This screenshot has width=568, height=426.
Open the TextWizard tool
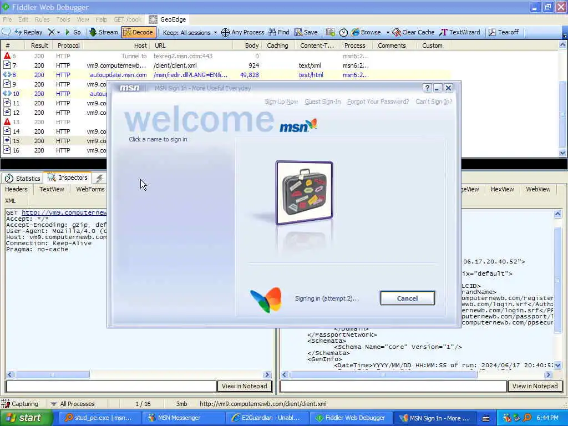click(460, 32)
